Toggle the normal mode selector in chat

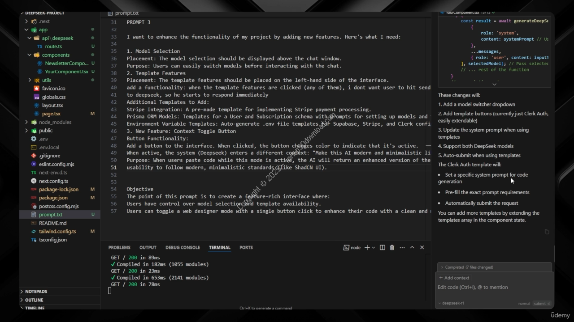click(x=524, y=303)
